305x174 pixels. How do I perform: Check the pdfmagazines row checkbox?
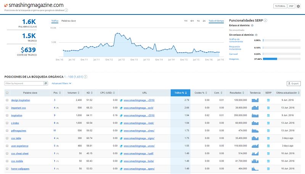pos(7,131)
